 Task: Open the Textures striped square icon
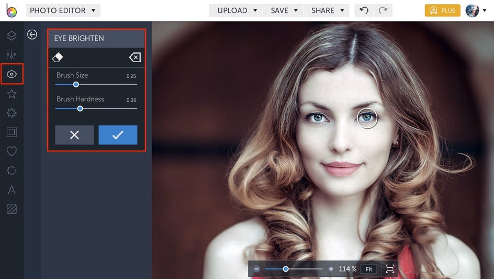(x=12, y=209)
